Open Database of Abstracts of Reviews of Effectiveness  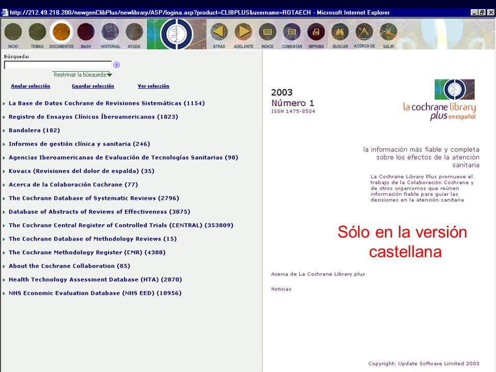(x=99, y=212)
